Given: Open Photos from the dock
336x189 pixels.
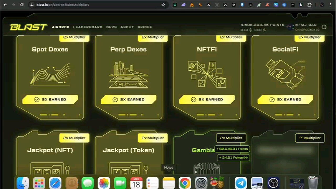Looking at the screenshot, I should coord(104,183).
